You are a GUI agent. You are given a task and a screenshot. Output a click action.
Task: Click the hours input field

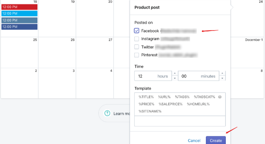click(153, 76)
